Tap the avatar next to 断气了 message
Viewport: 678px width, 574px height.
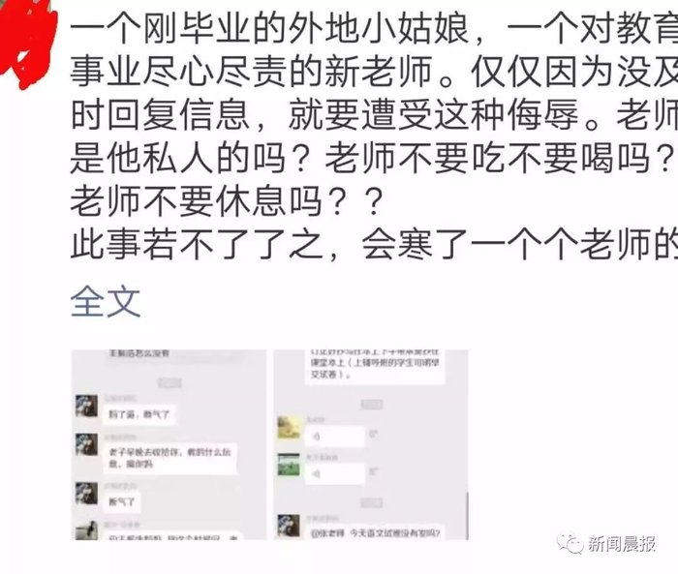point(86,494)
